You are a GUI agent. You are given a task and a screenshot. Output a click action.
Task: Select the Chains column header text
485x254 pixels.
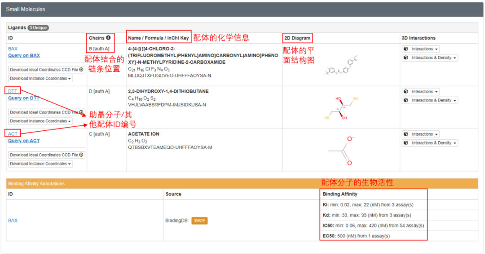pos(97,38)
